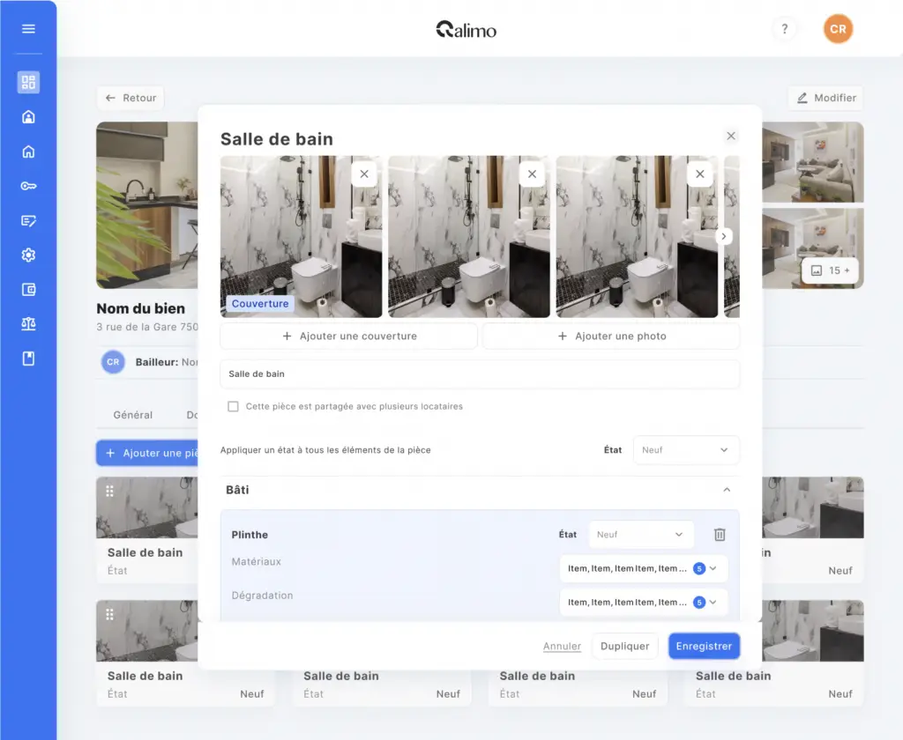Open the top living room photo
Screen dimensions: 903x740
coord(812,162)
